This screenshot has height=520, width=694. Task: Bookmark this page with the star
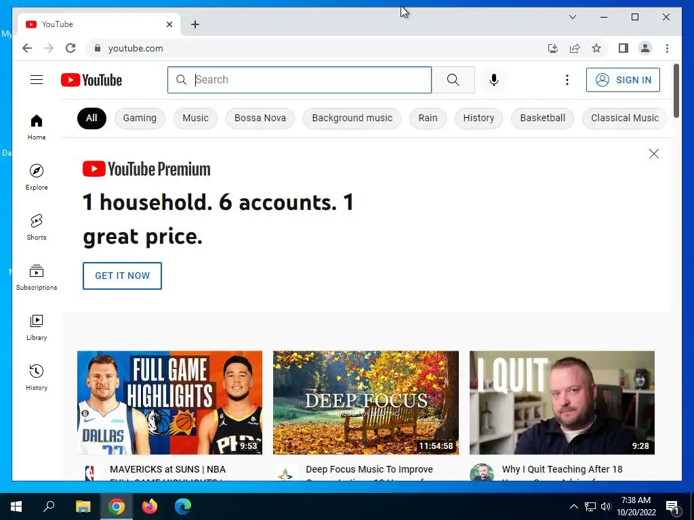pyautogui.click(x=596, y=48)
